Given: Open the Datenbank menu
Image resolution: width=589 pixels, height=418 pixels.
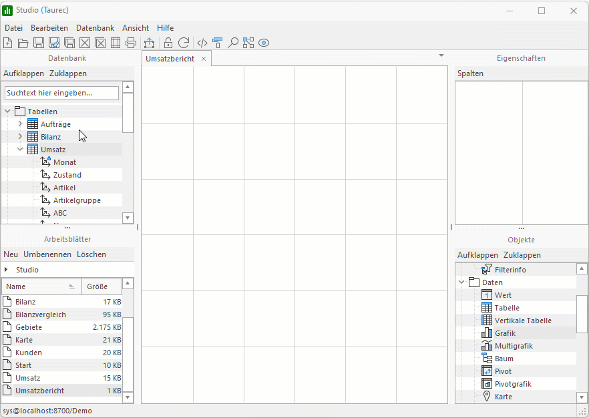Looking at the screenshot, I should tap(94, 28).
